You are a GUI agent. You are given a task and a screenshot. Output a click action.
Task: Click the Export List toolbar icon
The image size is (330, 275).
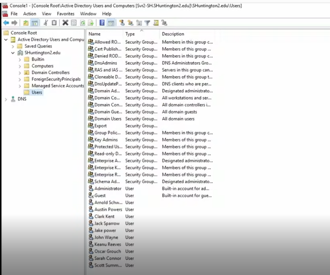click(x=91, y=23)
